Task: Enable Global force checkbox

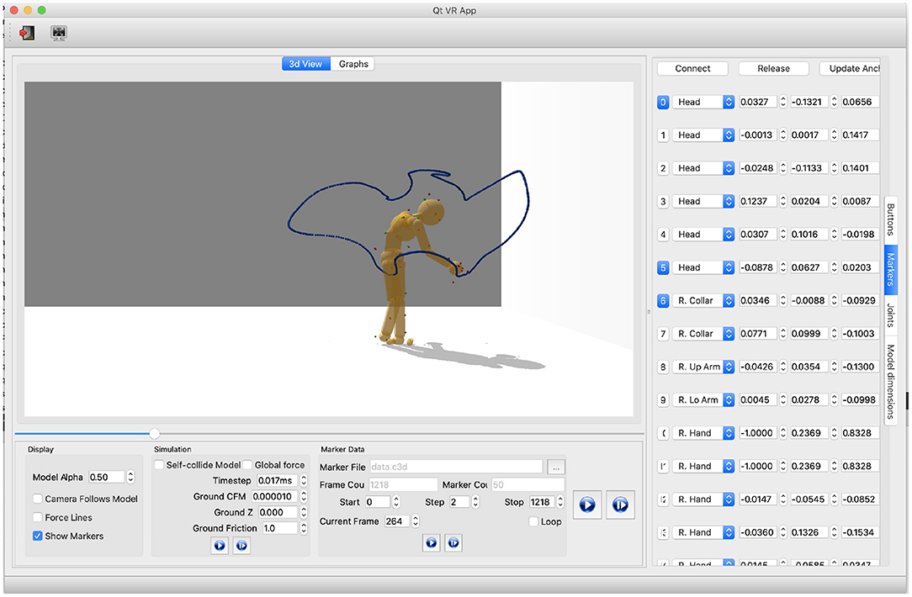Action: [x=247, y=464]
